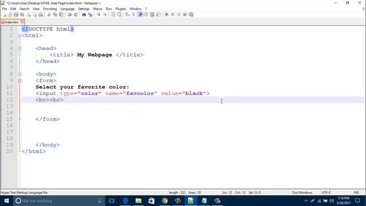Open Find with the binoculars icon

pyautogui.click(x=84, y=14)
